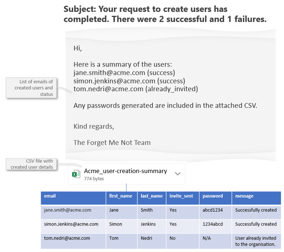Select the password column header
The width and height of the screenshot is (284, 252).
pyautogui.click(x=213, y=196)
